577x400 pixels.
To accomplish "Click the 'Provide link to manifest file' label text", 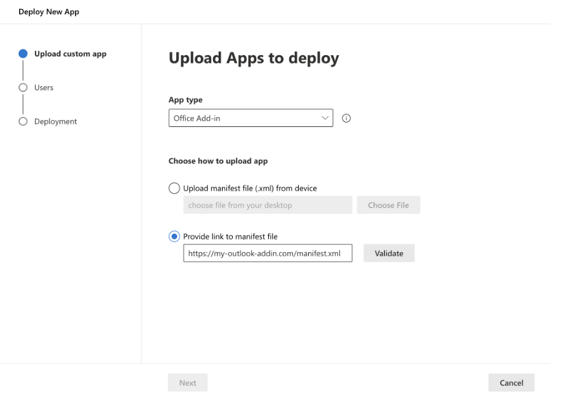I will 230,236.
